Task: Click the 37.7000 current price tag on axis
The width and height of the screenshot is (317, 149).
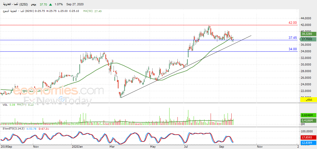Action: tap(308, 39)
